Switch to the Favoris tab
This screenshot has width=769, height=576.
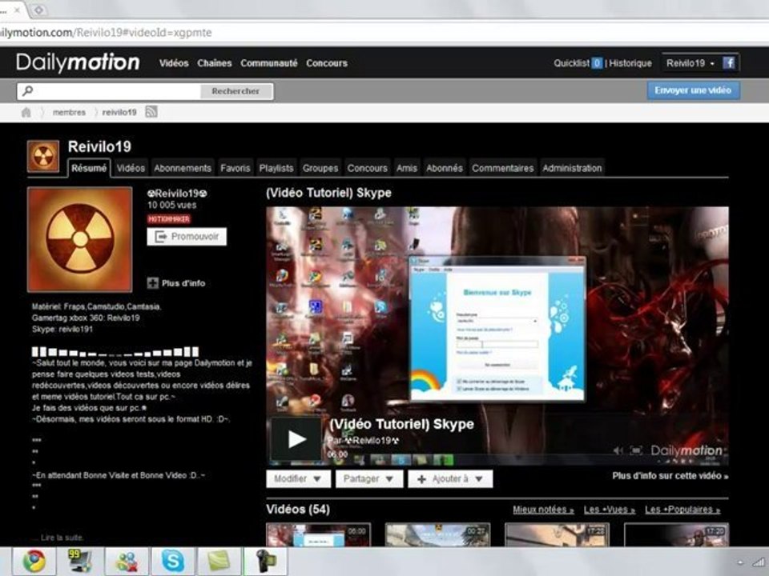[x=235, y=168]
